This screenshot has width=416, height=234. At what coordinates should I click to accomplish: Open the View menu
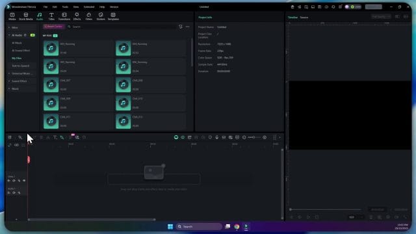(76, 7)
